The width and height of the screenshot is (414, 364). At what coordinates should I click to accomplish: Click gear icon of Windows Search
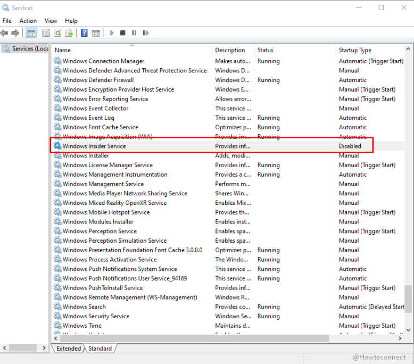coord(57,306)
